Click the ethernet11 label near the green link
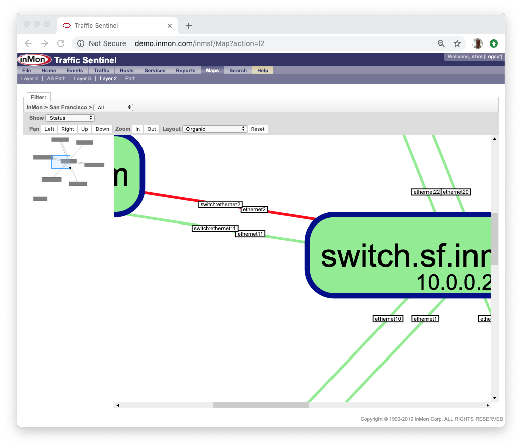 coord(250,234)
